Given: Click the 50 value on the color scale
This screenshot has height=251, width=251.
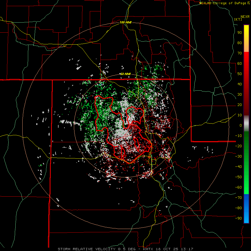Looking at the screenshot, I should (240, 74).
